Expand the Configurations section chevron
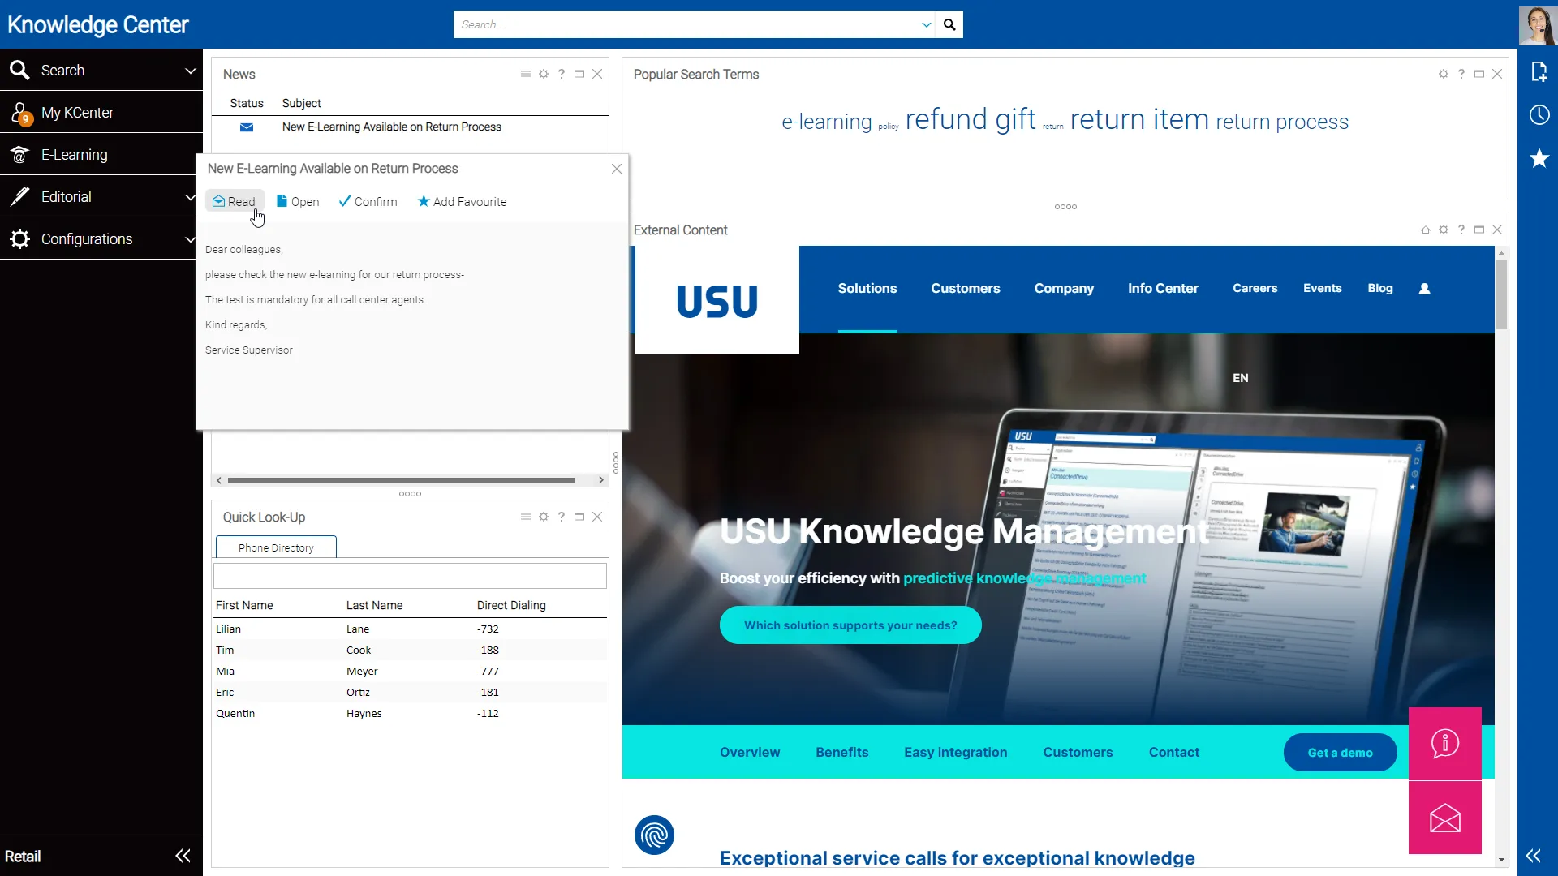Viewport: 1558px width, 876px height. (x=189, y=238)
